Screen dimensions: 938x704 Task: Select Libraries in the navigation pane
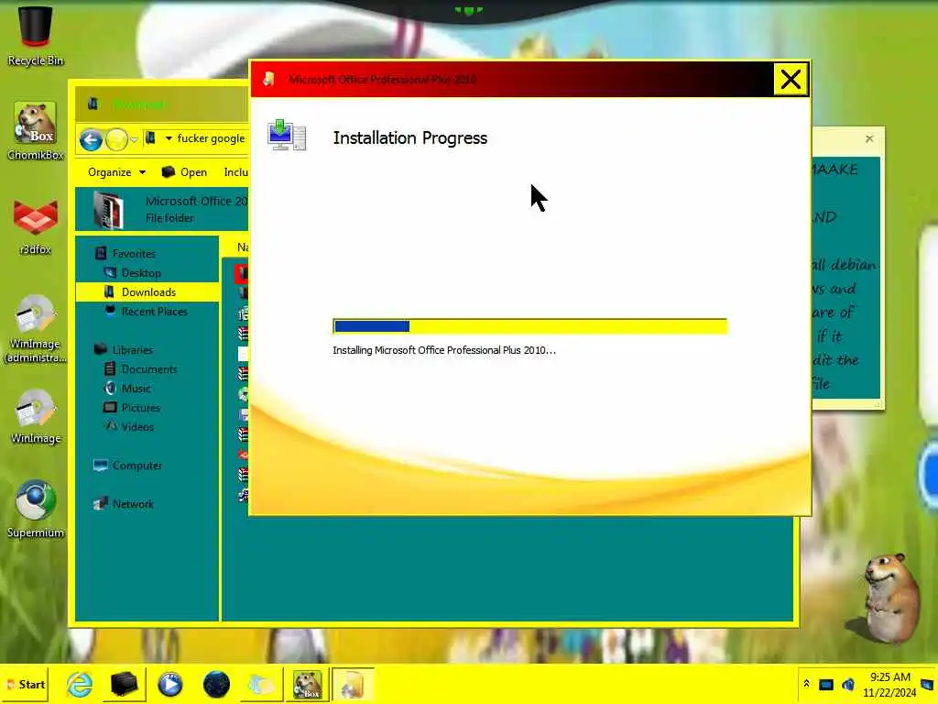point(124,349)
